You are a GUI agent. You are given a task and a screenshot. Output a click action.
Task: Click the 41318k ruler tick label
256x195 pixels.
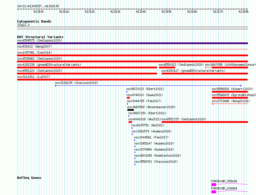tap(244, 12)
